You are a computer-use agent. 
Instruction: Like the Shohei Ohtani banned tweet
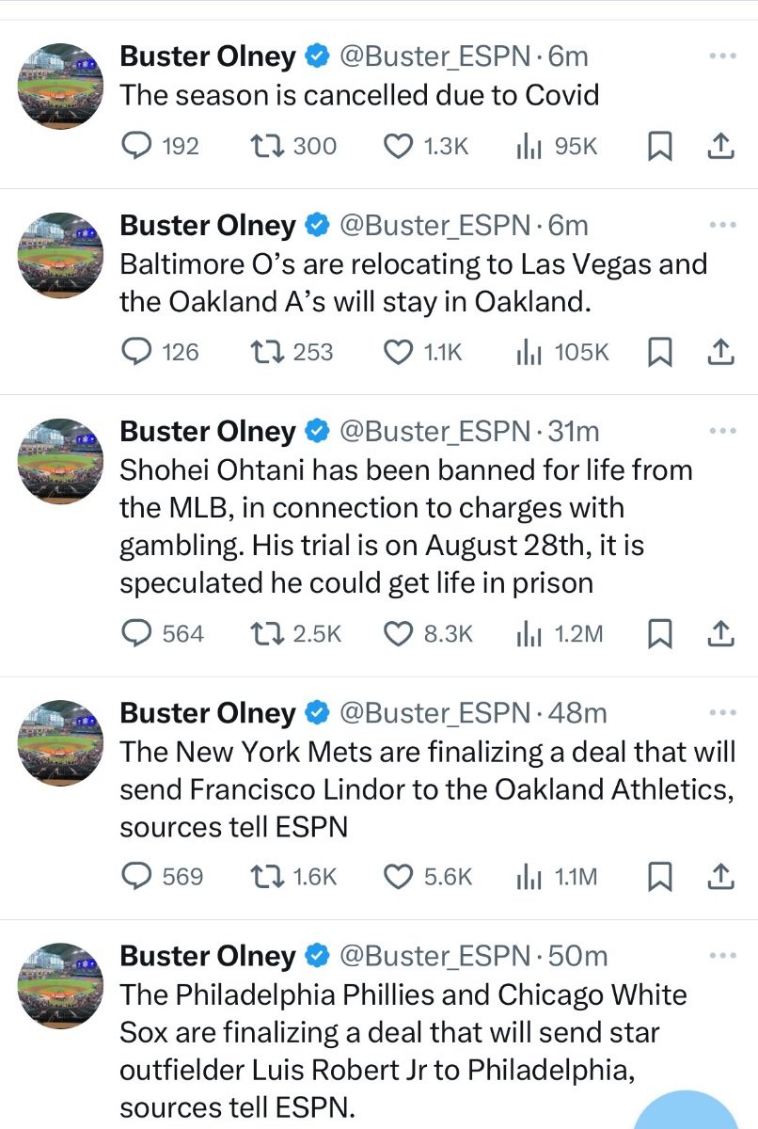[400, 634]
